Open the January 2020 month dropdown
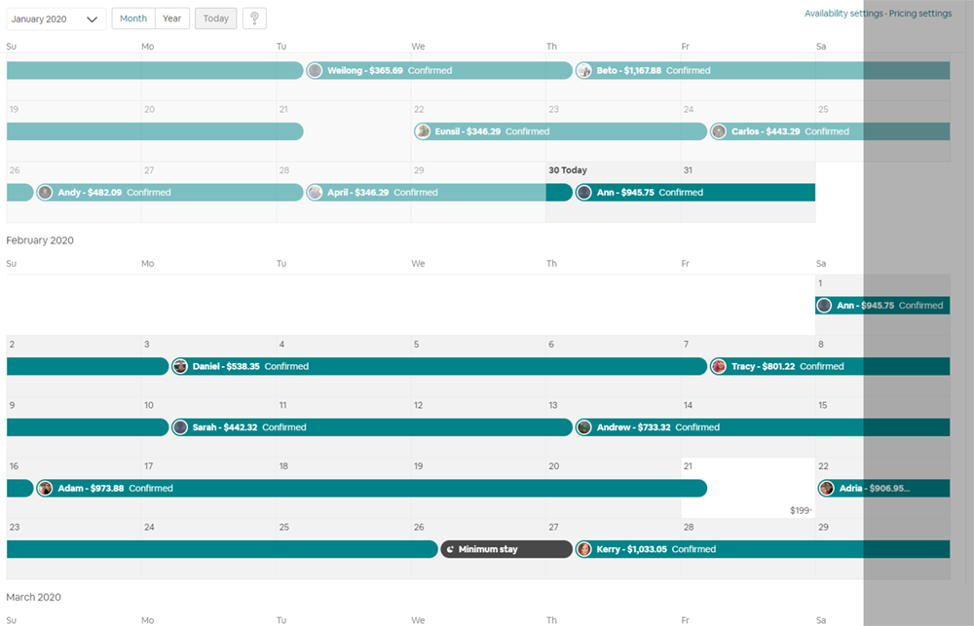This screenshot has height=626, width=974. point(56,18)
